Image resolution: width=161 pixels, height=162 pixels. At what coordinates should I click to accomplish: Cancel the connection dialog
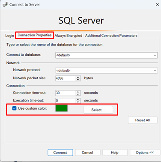[x=87, y=153]
